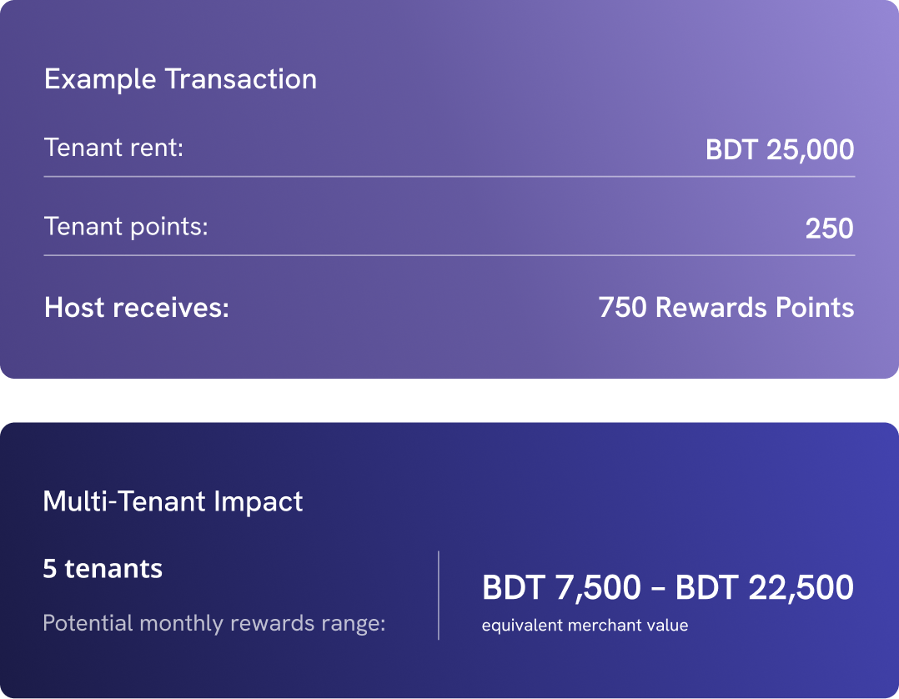This screenshot has height=699, width=899.
Task: Select the 5 tenants text
Action: tap(103, 569)
